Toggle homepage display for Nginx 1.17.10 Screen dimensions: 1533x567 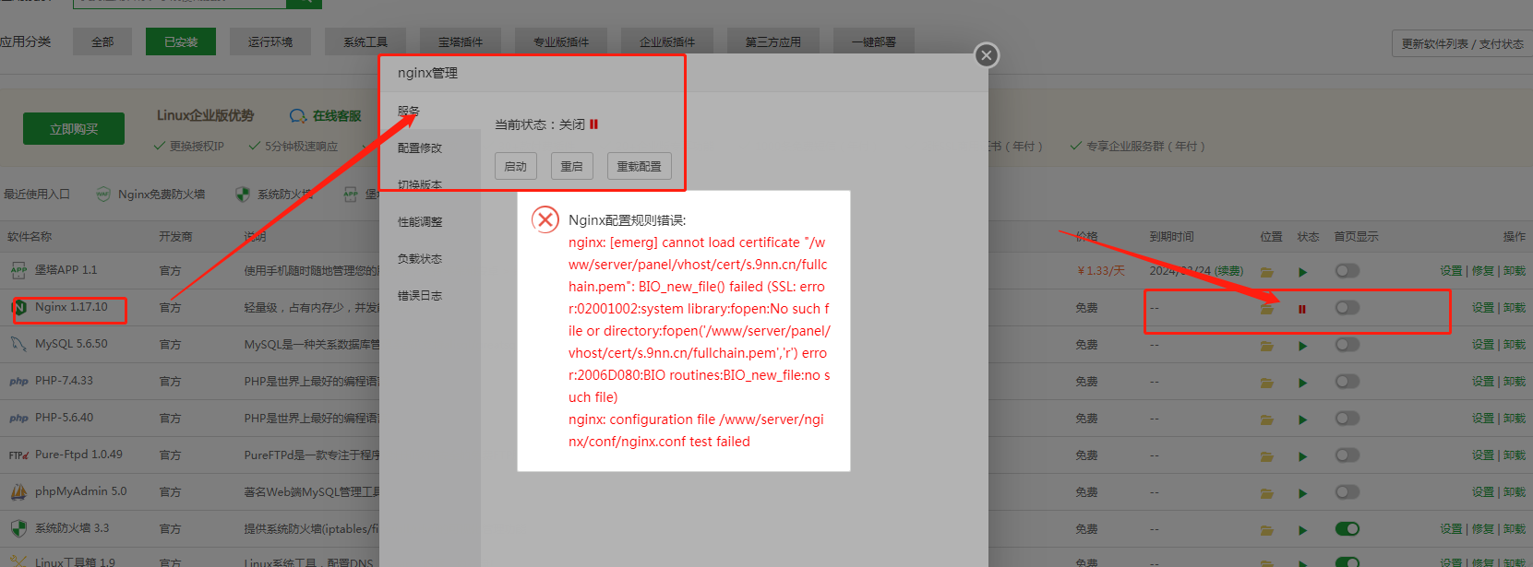tap(1347, 307)
